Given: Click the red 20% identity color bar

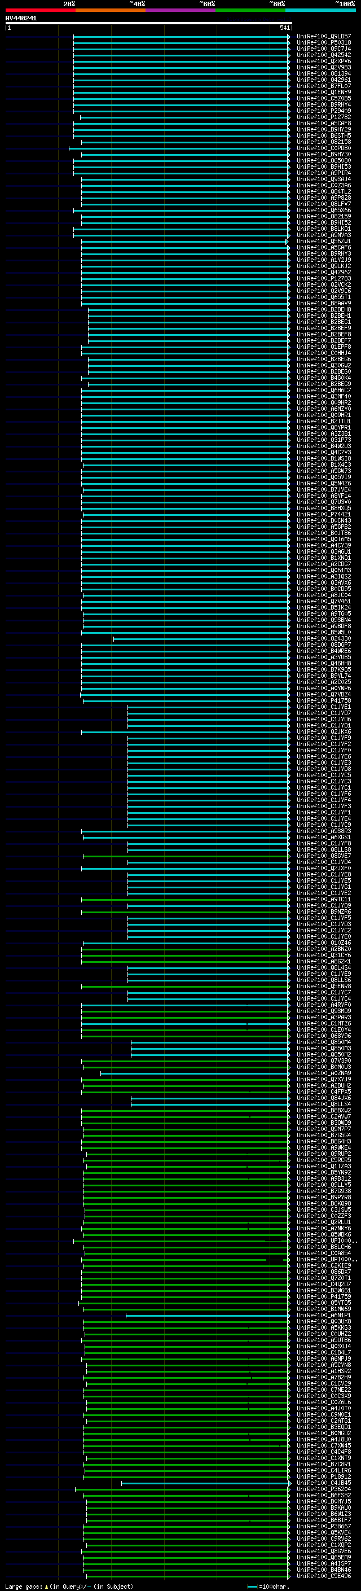Looking at the screenshot, I should [x=40, y=10].
